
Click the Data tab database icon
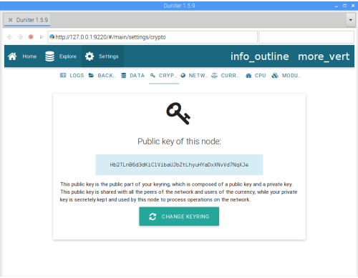tap(124, 76)
